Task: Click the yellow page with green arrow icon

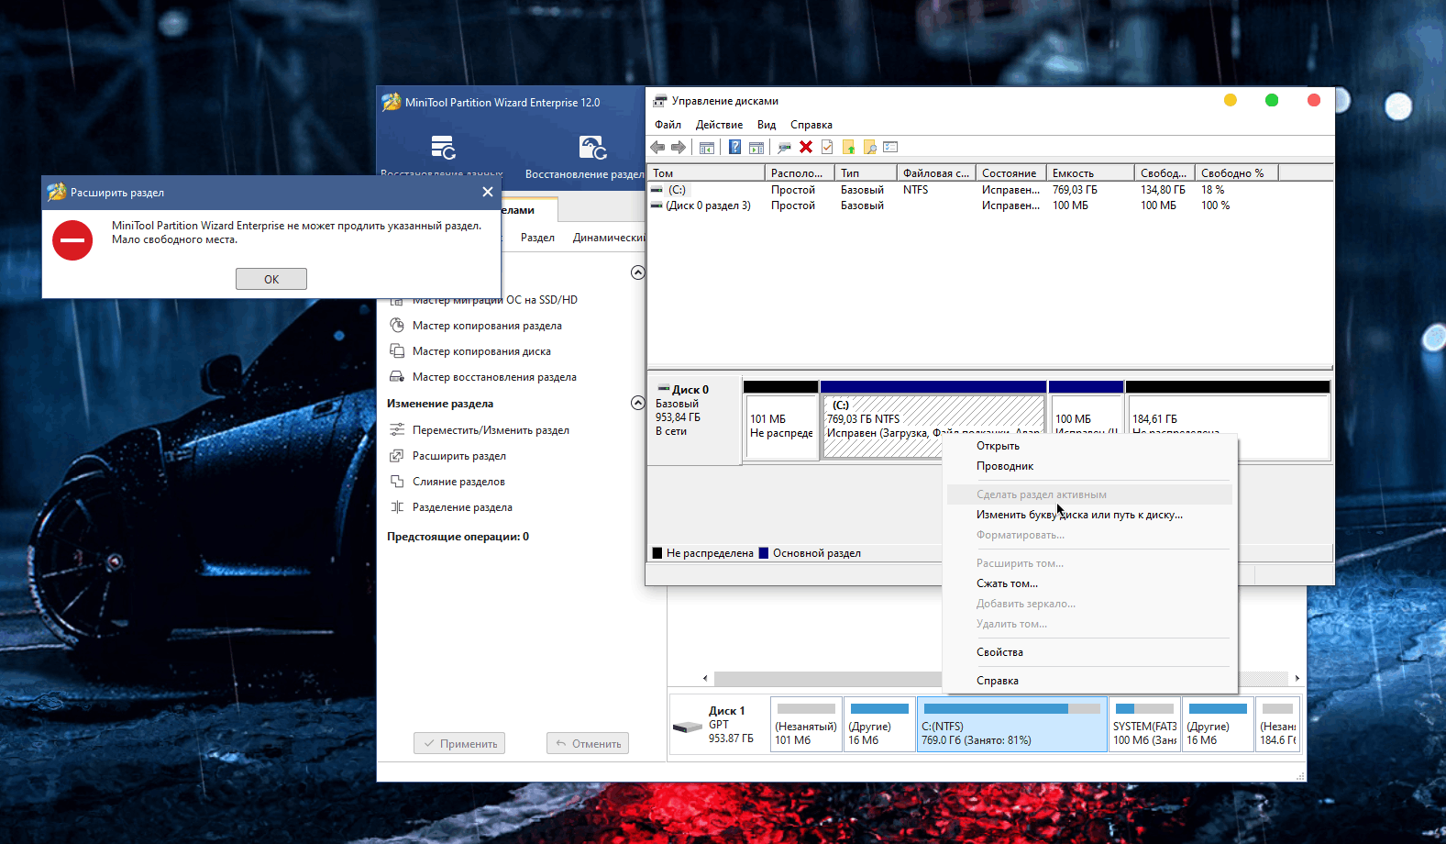Action: 848,147
